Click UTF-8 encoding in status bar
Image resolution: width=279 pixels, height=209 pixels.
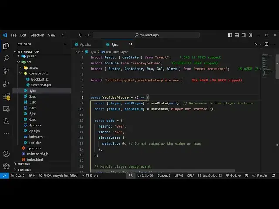point(179,175)
